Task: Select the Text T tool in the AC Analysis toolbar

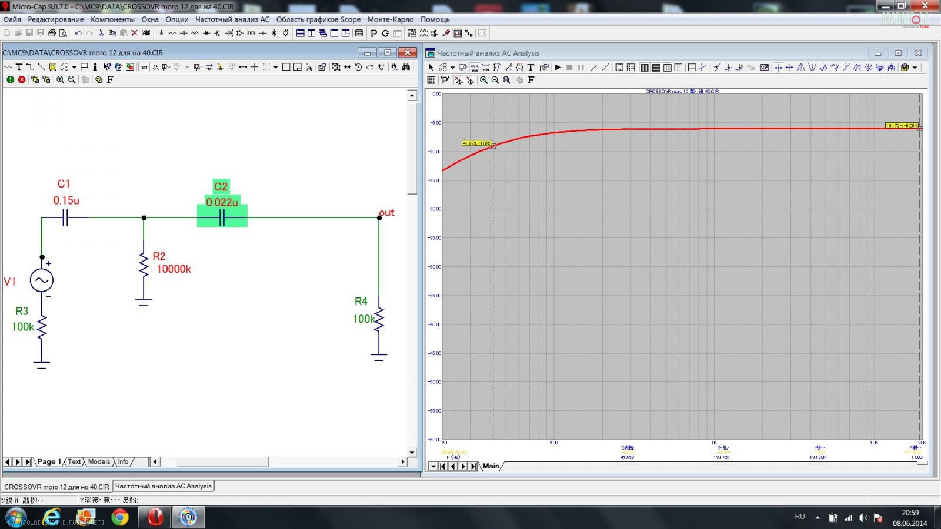Action: click(x=530, y=68)
